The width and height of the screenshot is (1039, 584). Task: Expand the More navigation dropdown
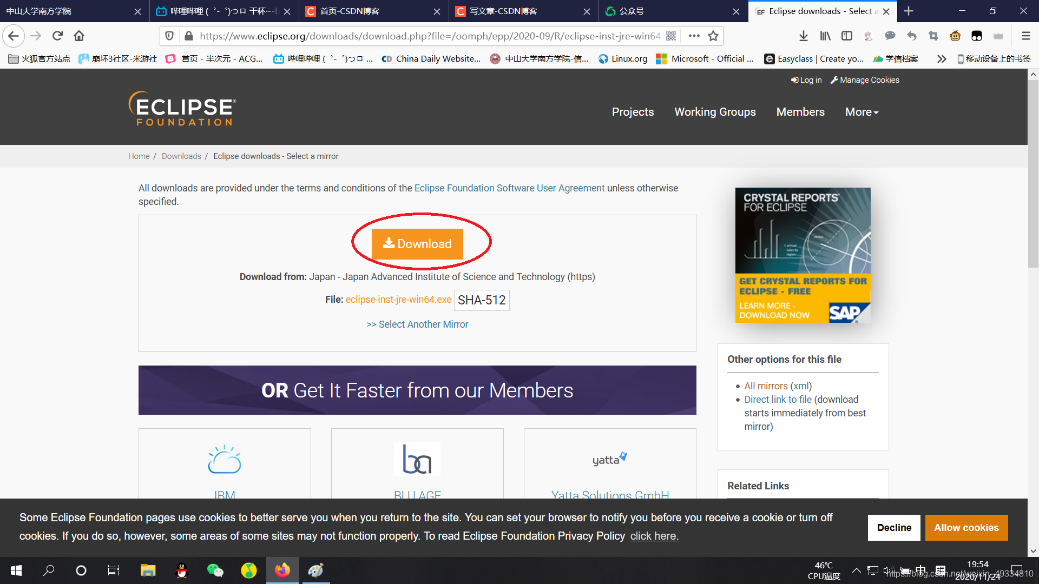tap(862, 112)
